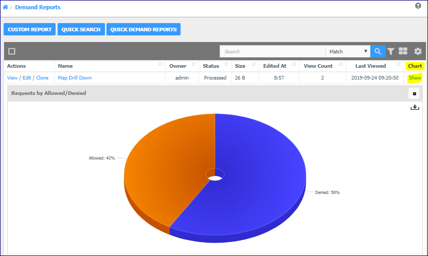
Task: Sort table by Last Viewed column
Action: pos(399,64)
